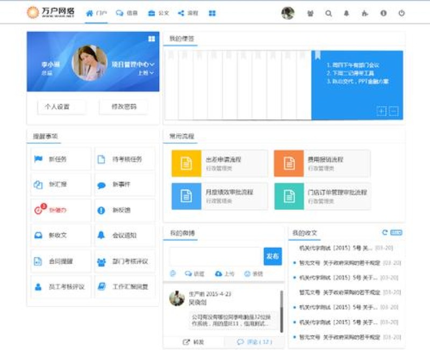Click the 万户网络 logo
This screenshot has height=350, width=430.
coord(51,12)
